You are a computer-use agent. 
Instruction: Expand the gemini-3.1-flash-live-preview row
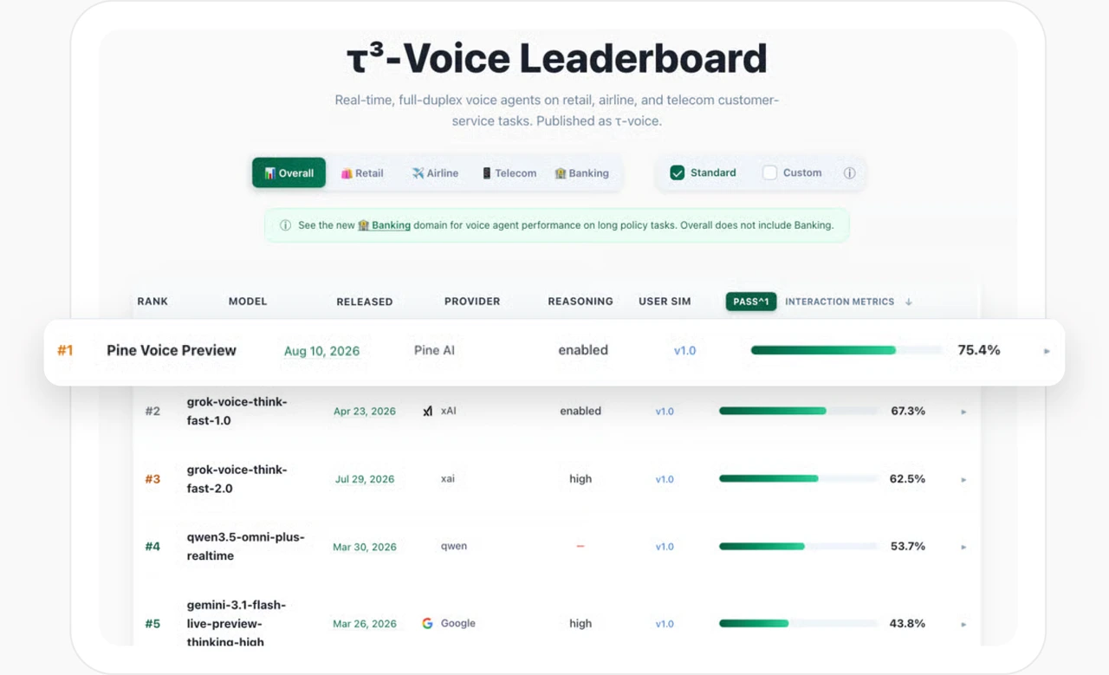[963, 624]
